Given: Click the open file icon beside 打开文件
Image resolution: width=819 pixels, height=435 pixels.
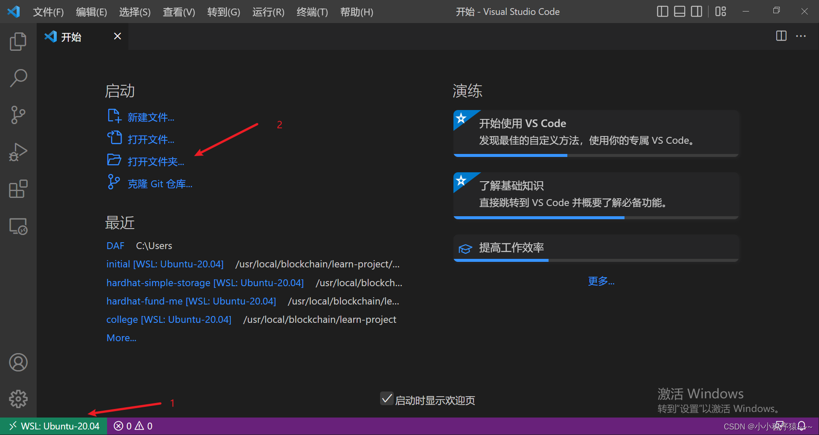Looking at the screenshot, I should [x=114, y=138].
